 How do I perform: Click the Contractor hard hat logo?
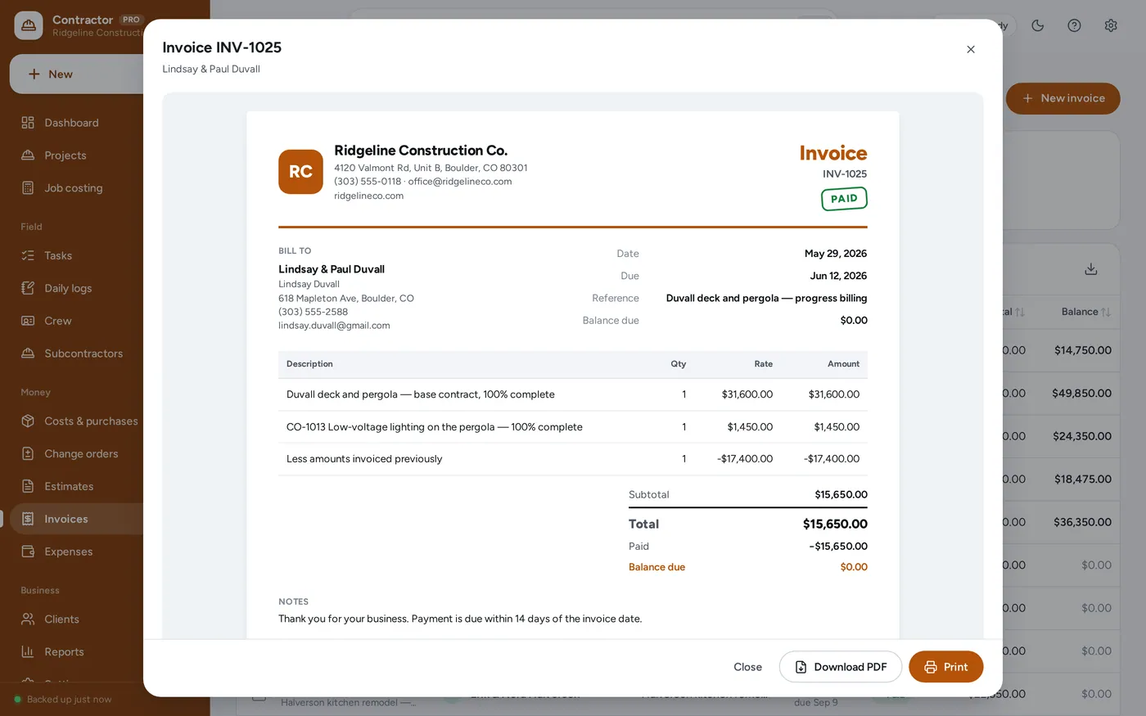[x=29, y=25]
